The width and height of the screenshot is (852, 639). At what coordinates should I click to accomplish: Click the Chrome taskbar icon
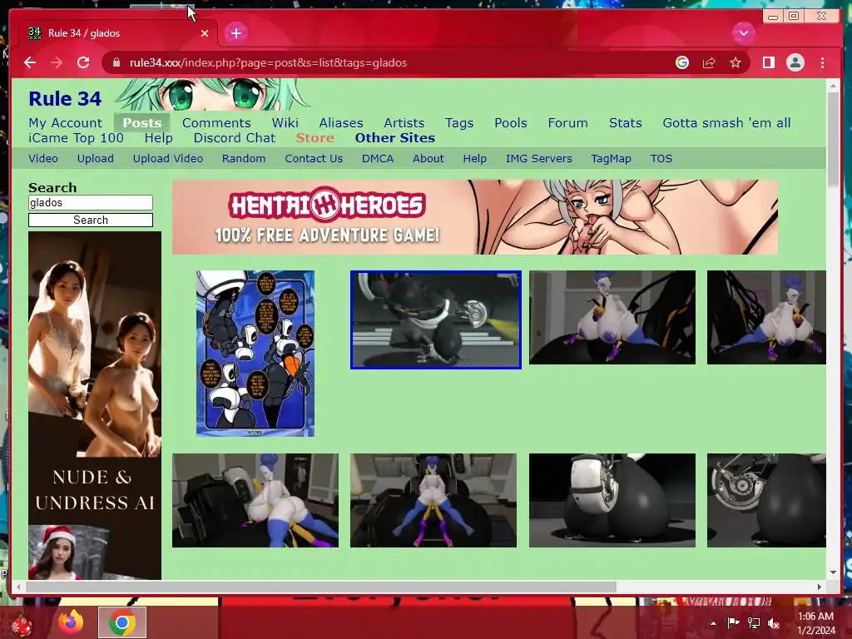coord(122,622)
